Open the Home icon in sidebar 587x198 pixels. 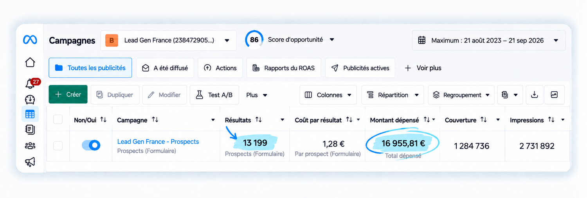click(30, 62)
